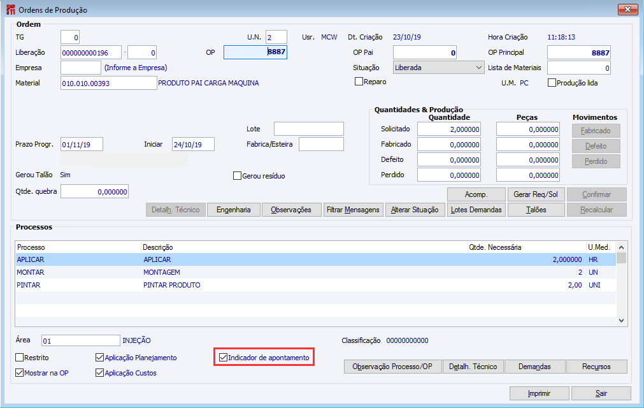The height and width of the screenshot is (408, 644).
Task: Click the Iniciar date field
Action: coord(193,144)
